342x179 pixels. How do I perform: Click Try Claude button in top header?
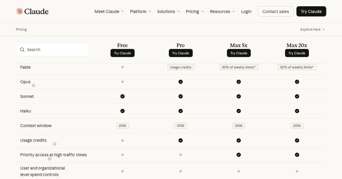(311, 11)
